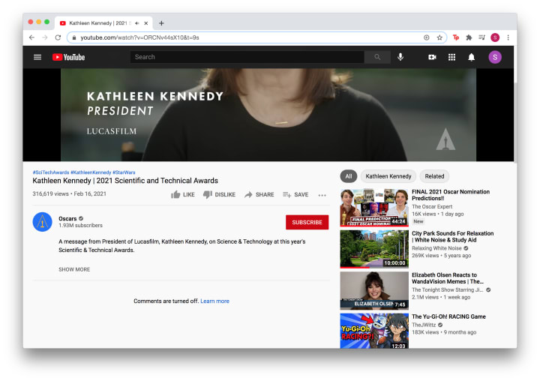The height and width of the screenshot is (381, 540).
Task: Open the Extensions puzzle icon
Action: point(469,37)
